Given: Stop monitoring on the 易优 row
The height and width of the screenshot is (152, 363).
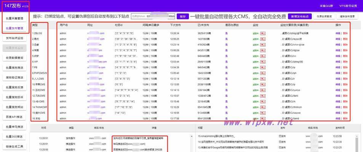Looking at the screenshot, I should [x=263, y=39].
